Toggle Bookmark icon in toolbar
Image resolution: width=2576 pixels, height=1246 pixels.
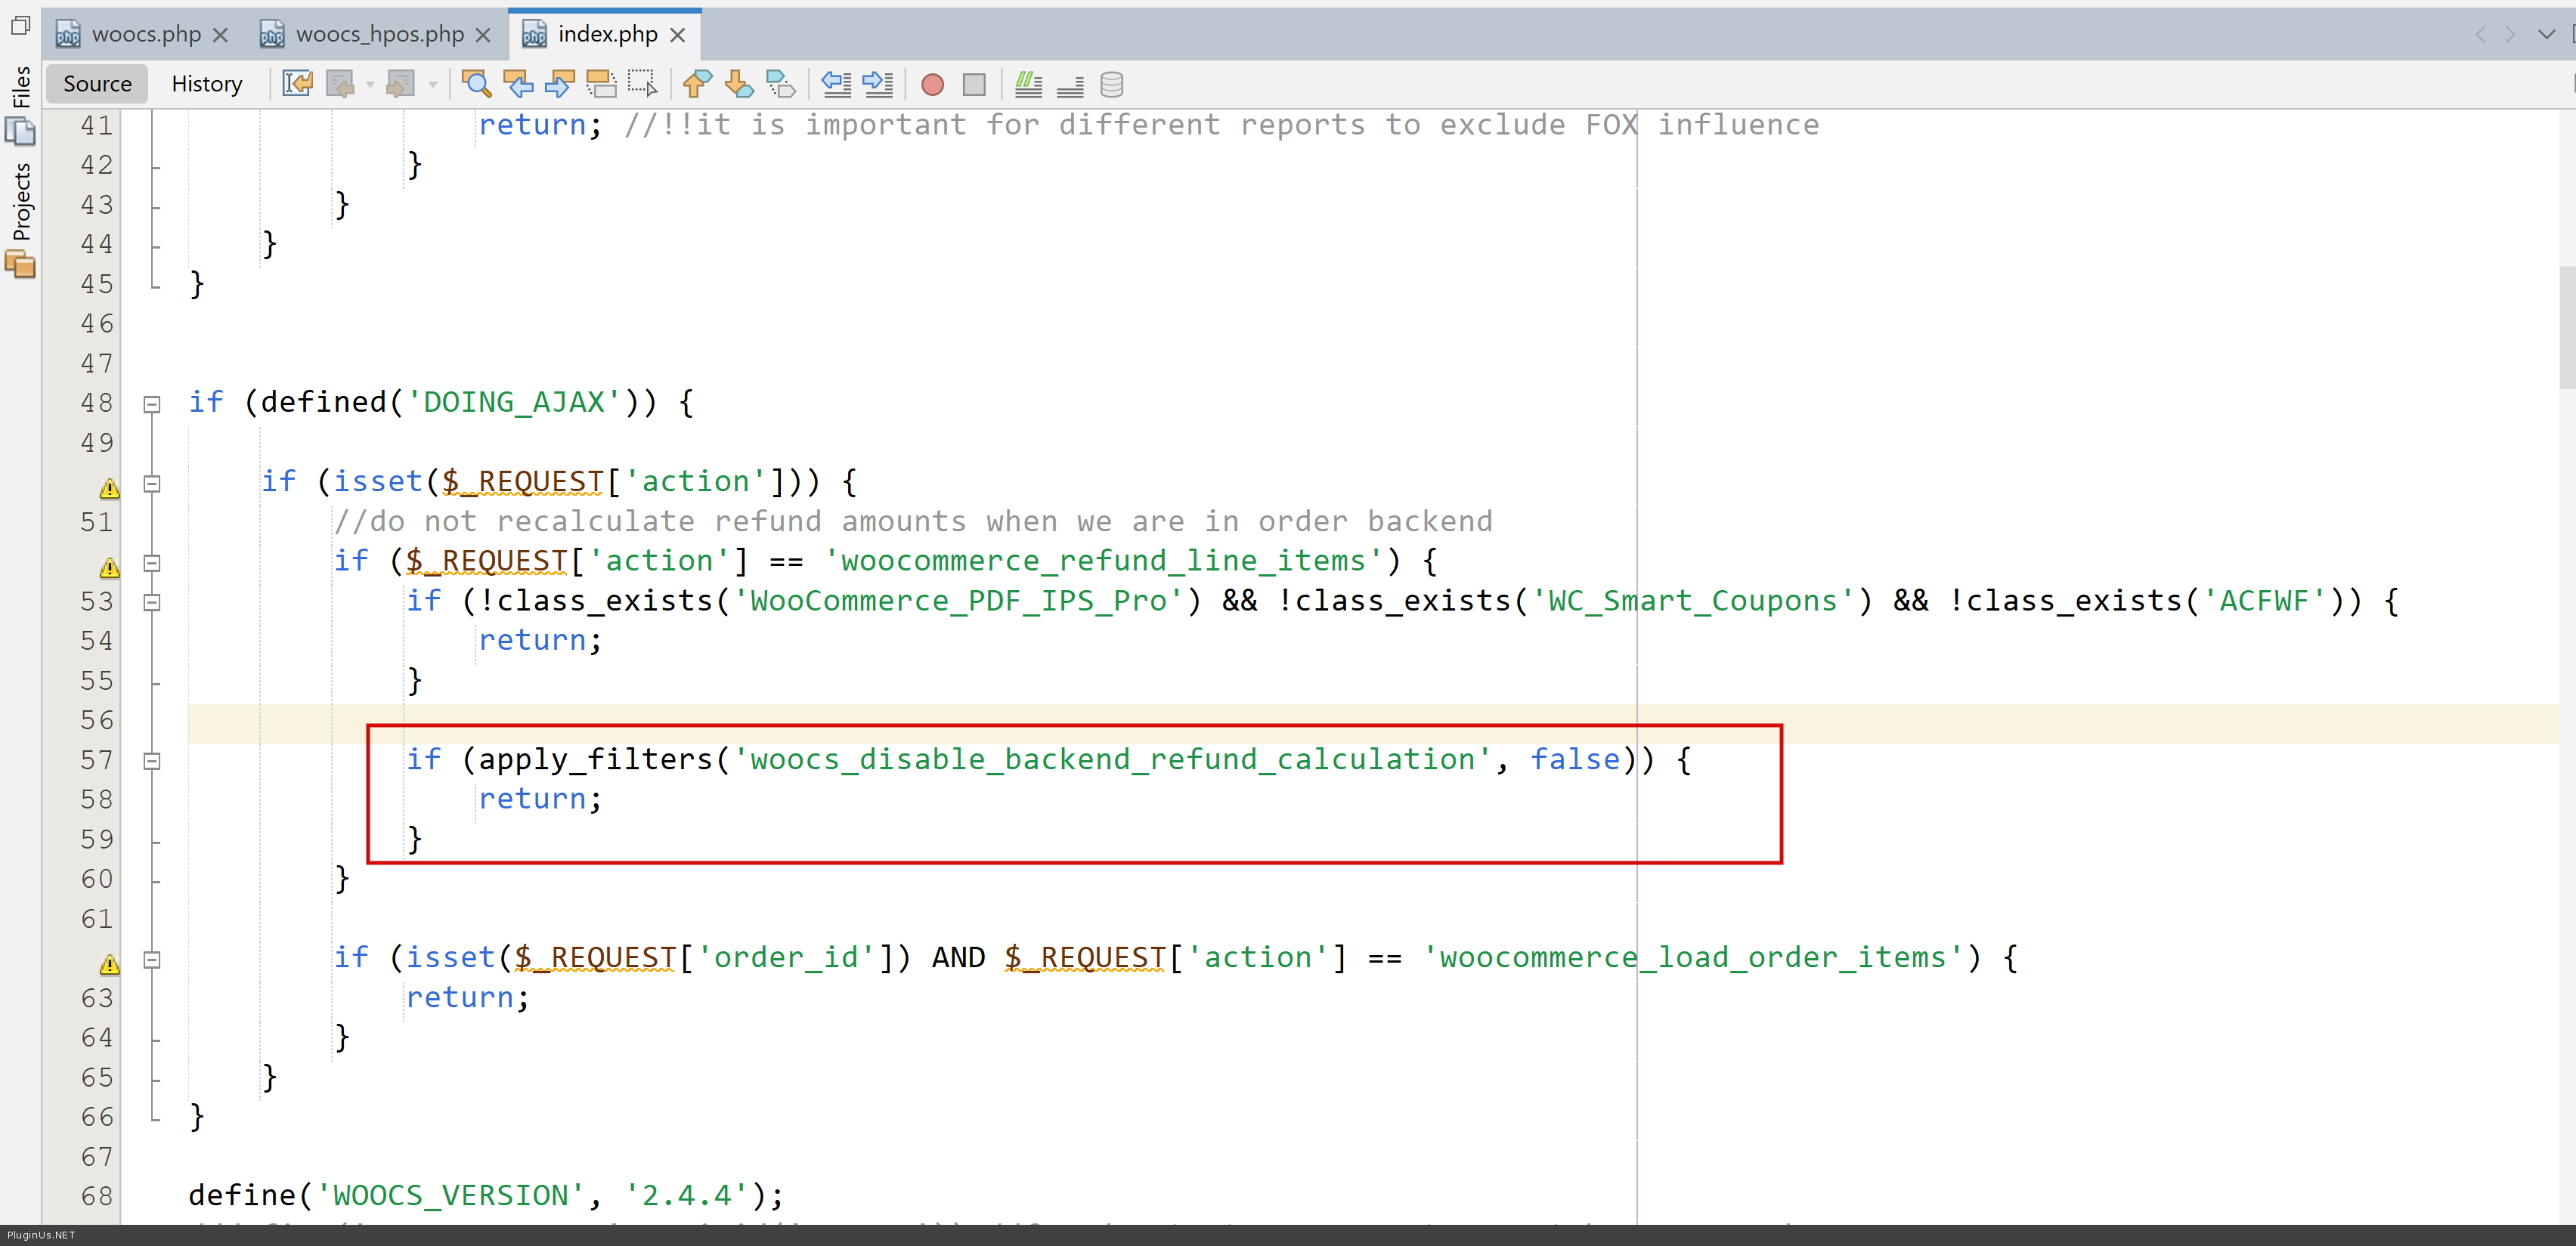(780, 84)
